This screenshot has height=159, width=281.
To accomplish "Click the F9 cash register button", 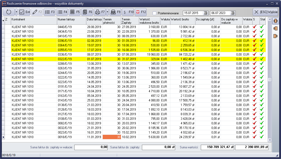I will (x=115, y=12).
